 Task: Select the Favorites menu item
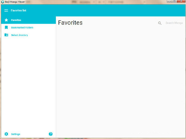28,20
